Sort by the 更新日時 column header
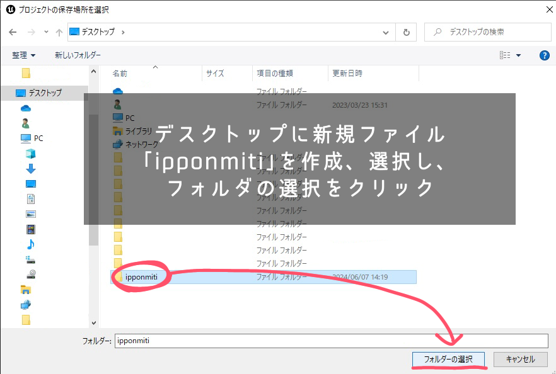 347,74
